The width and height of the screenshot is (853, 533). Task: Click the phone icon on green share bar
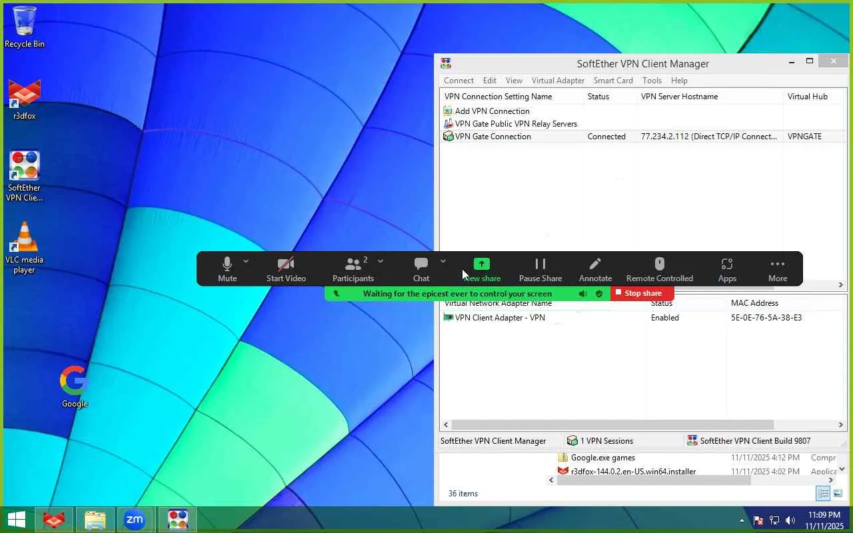337,293
